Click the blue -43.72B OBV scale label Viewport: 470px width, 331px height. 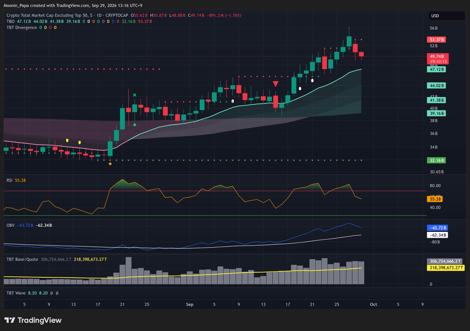tap(437, 228)
